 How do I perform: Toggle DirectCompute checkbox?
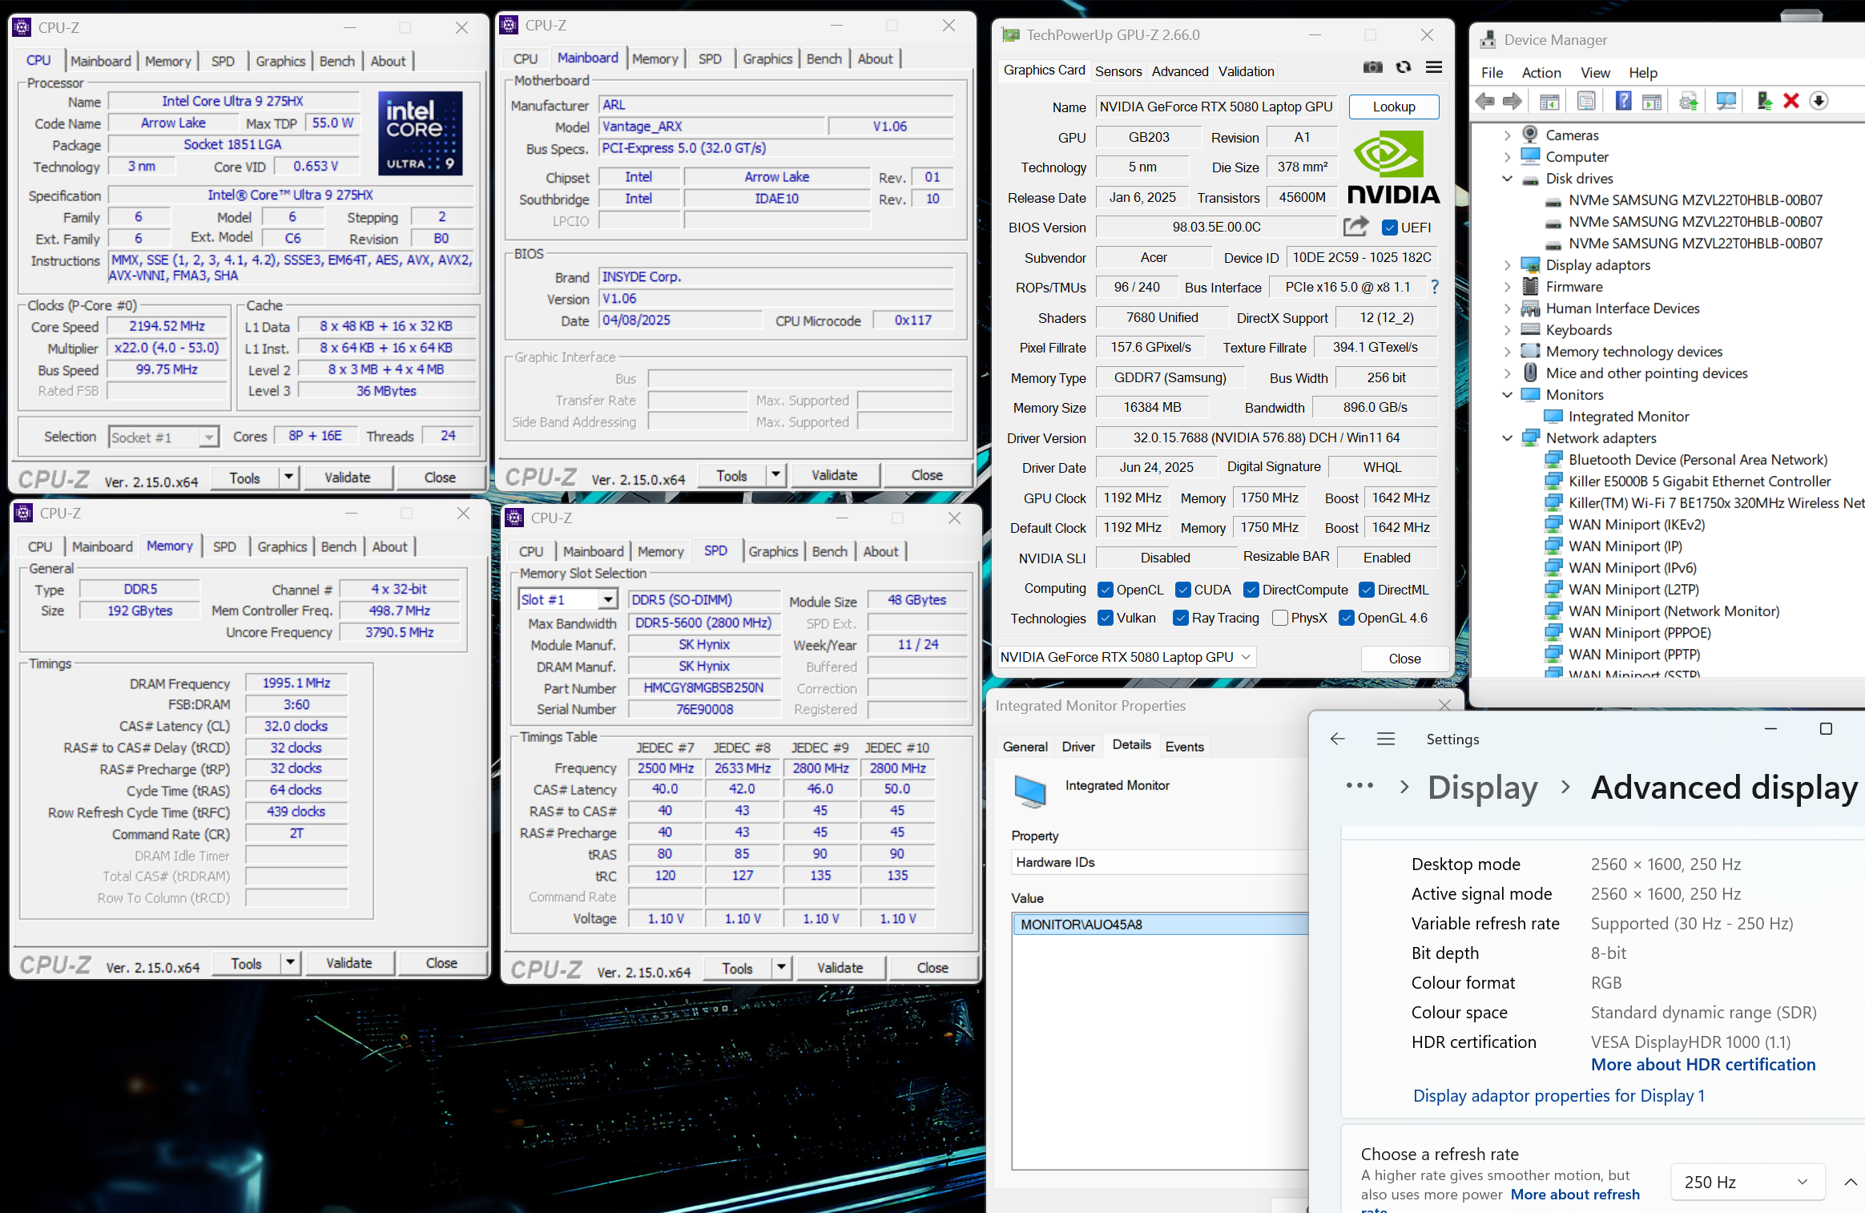point(1251,590)
